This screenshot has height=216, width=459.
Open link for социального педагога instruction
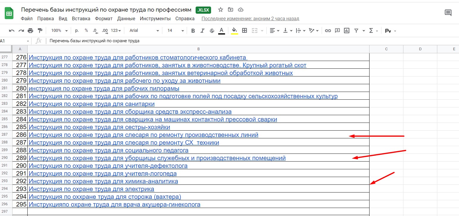pyautogui.click(x=109, y=150)
